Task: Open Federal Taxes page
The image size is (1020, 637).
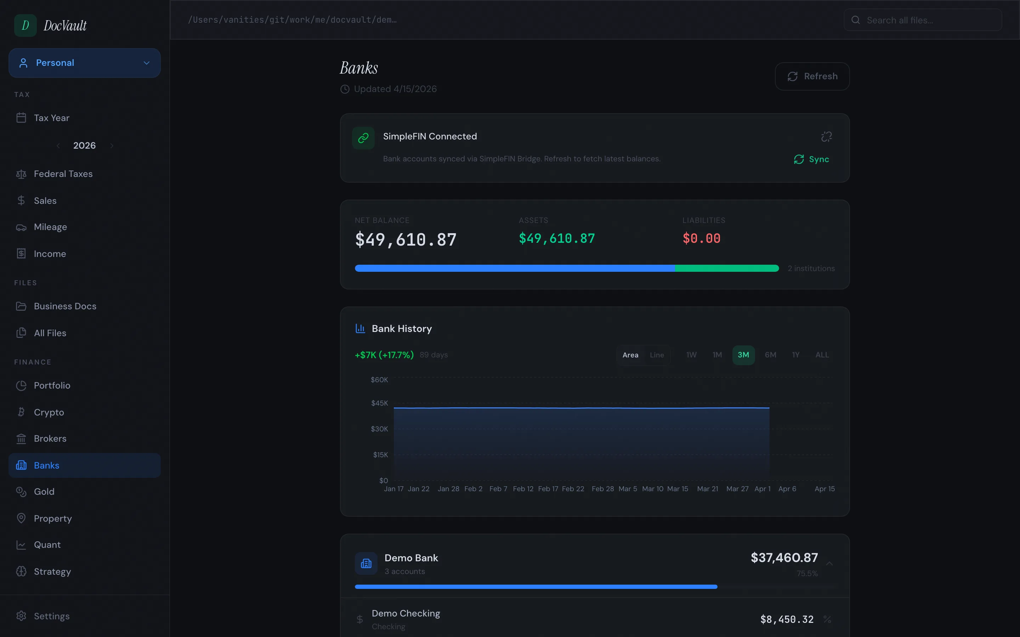Action: pos(84,174)
